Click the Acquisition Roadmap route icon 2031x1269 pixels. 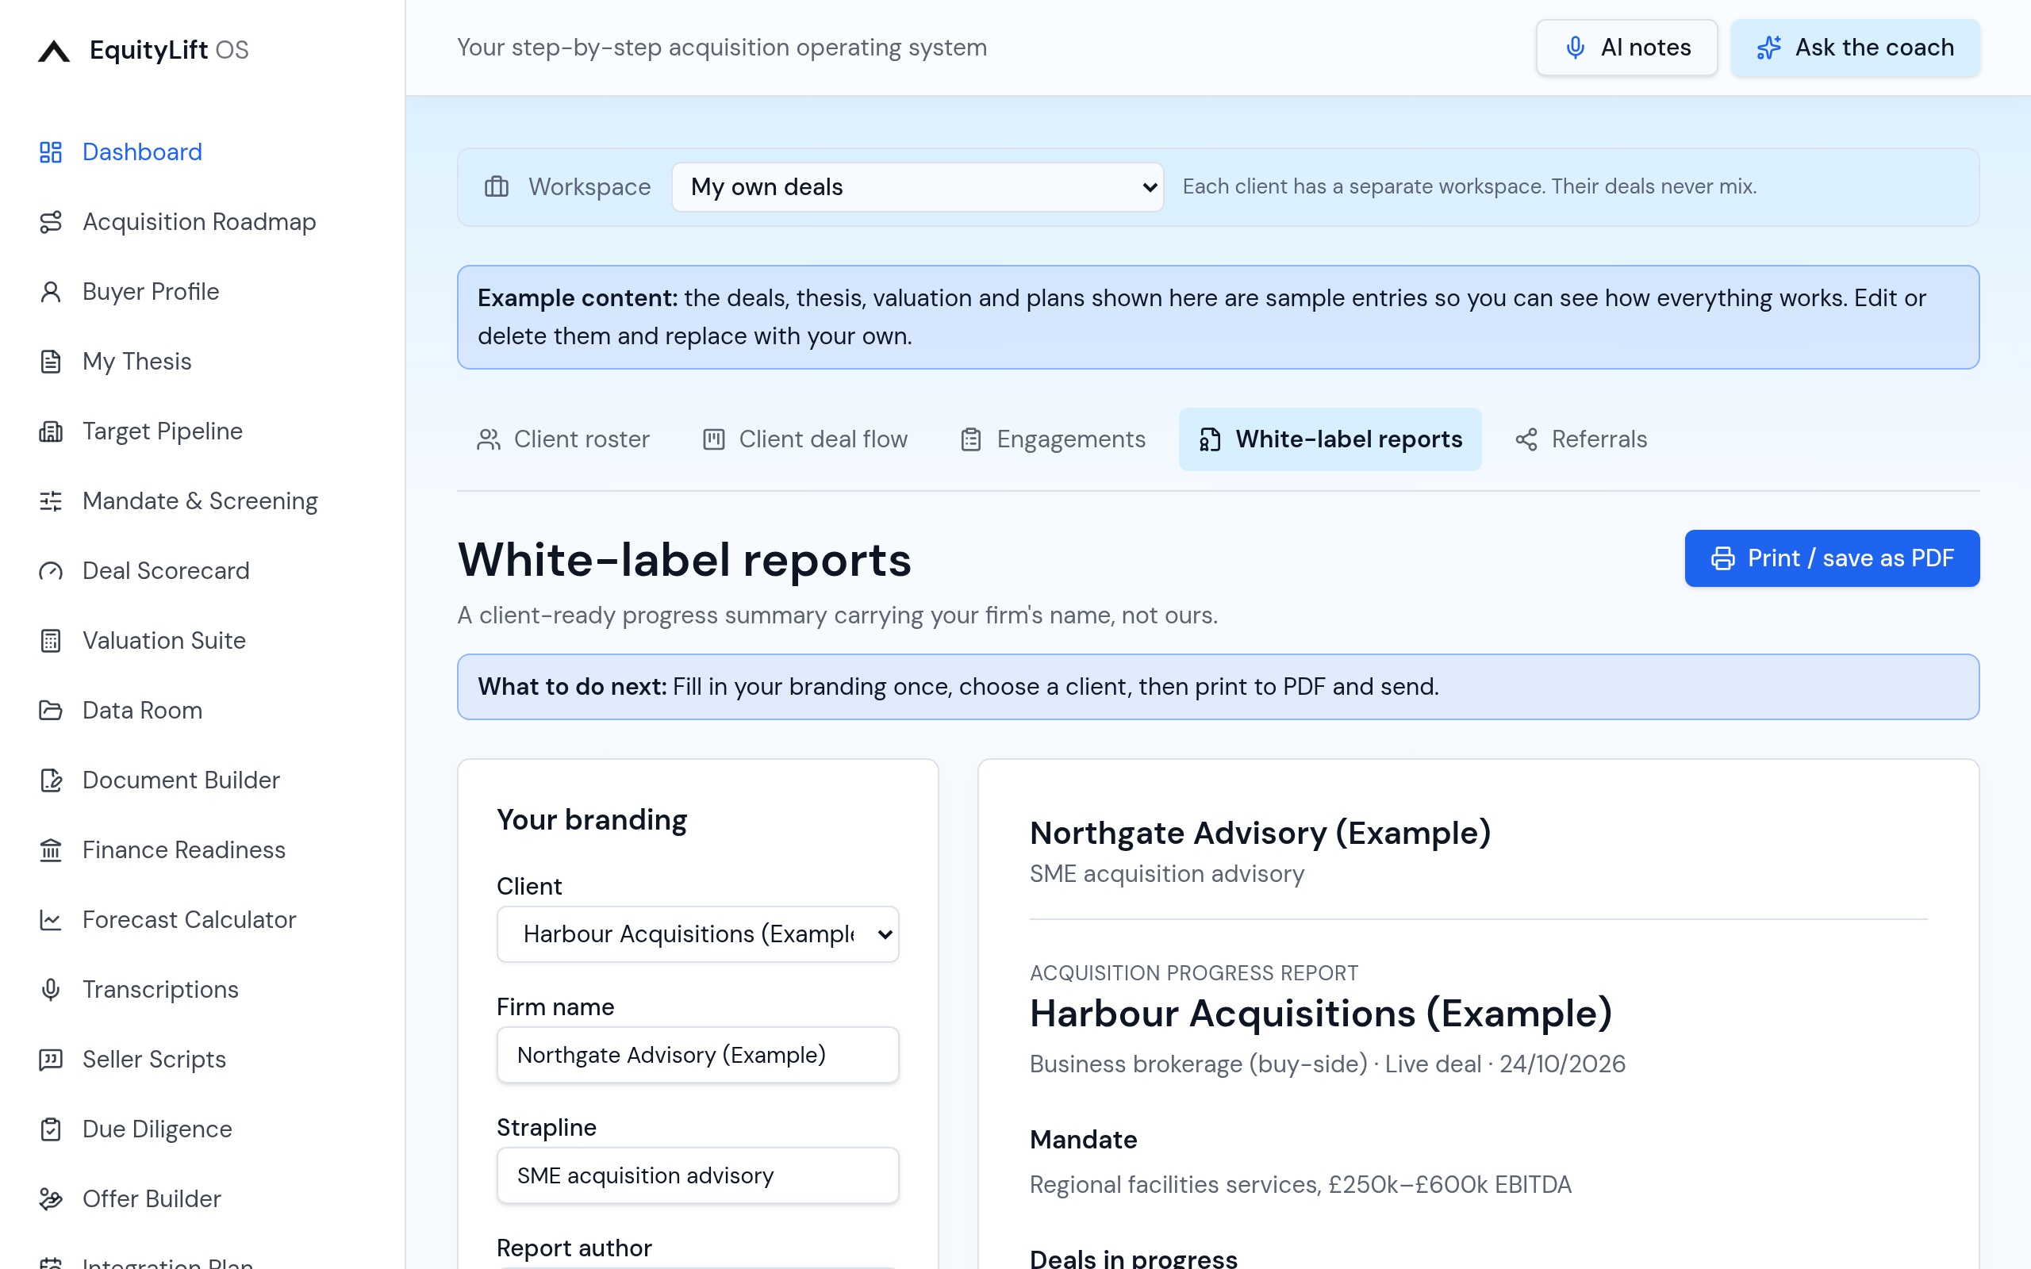(x=52, y=221)
